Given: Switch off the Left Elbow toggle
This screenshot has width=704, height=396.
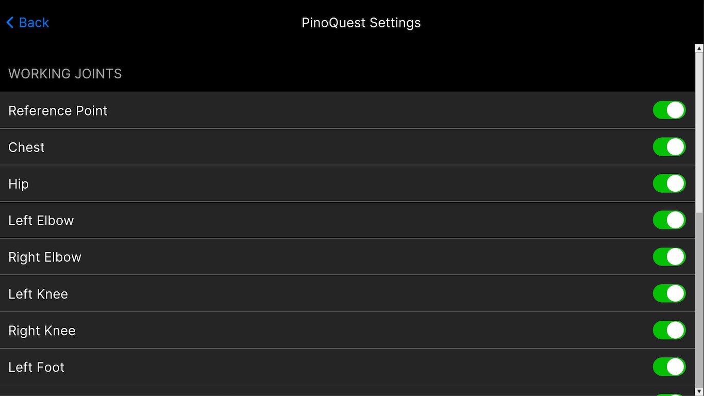Looking at the screenshot, I should click(x=669, y=220).
